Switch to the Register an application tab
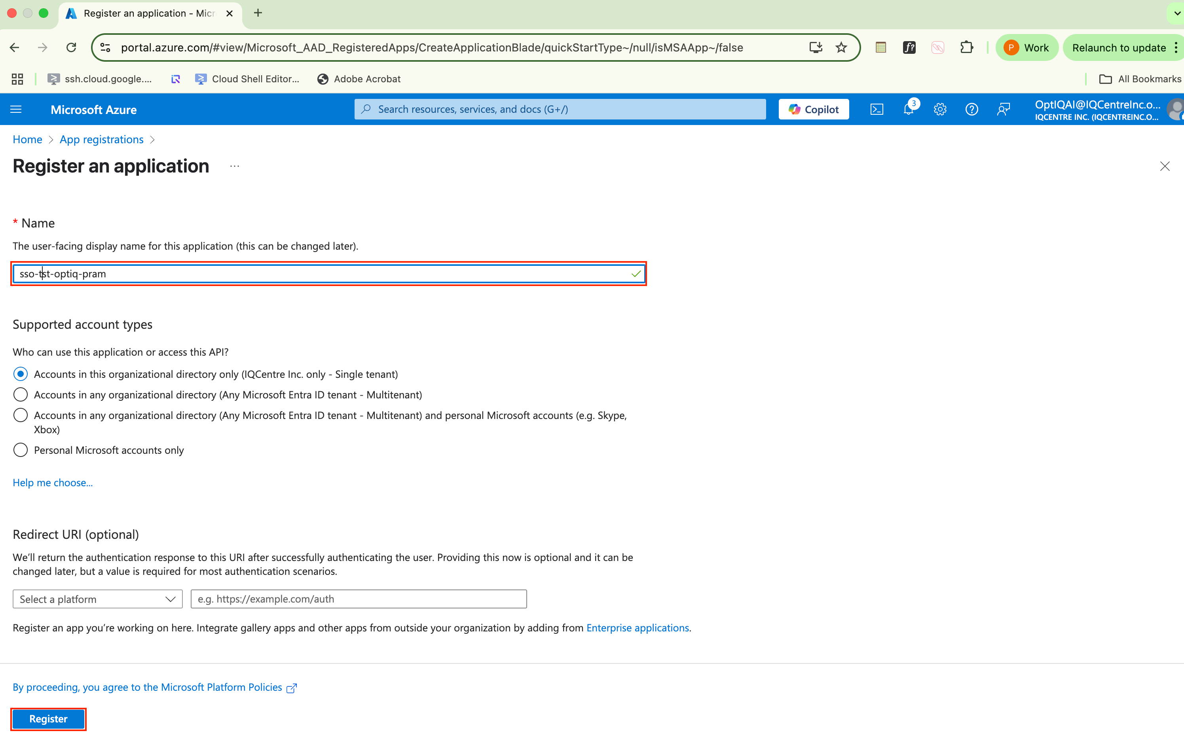This screenshot has width=1184, height=739. coord(149,13)
